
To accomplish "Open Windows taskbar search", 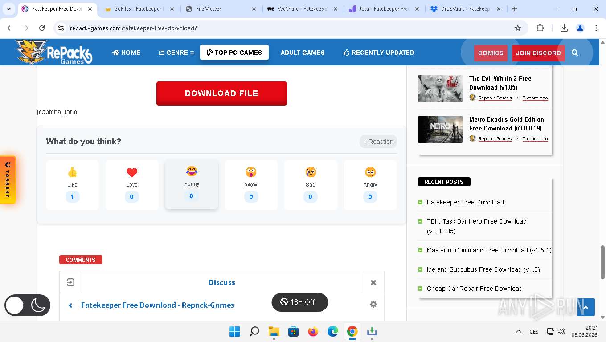I will point(254,331).
